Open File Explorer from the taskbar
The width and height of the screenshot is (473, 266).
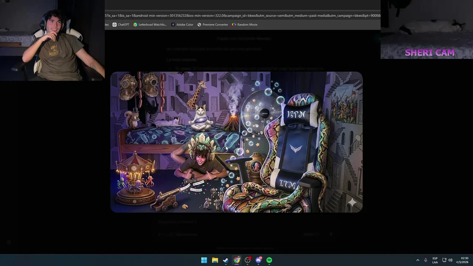[x=215, y=260]
